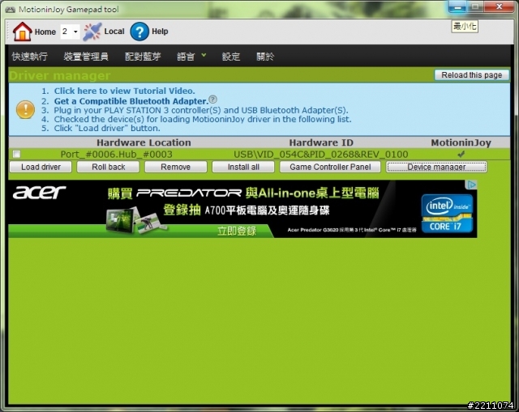The image size is (519, 412).
Task: Click the tablet product image in ad
Action: 122,219
